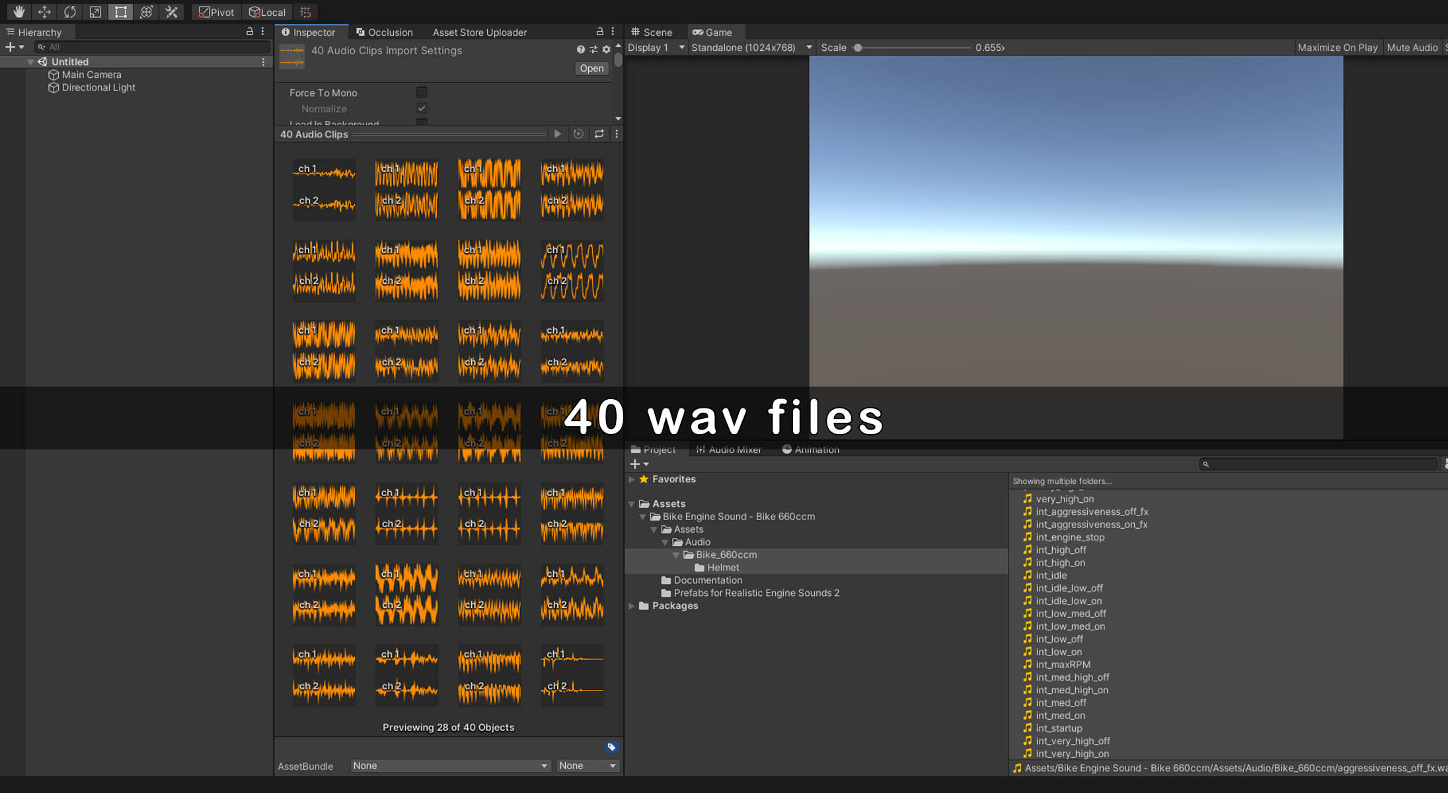Click the asset label tag icon
The image size is (1448, 793).
coord(611,747)
